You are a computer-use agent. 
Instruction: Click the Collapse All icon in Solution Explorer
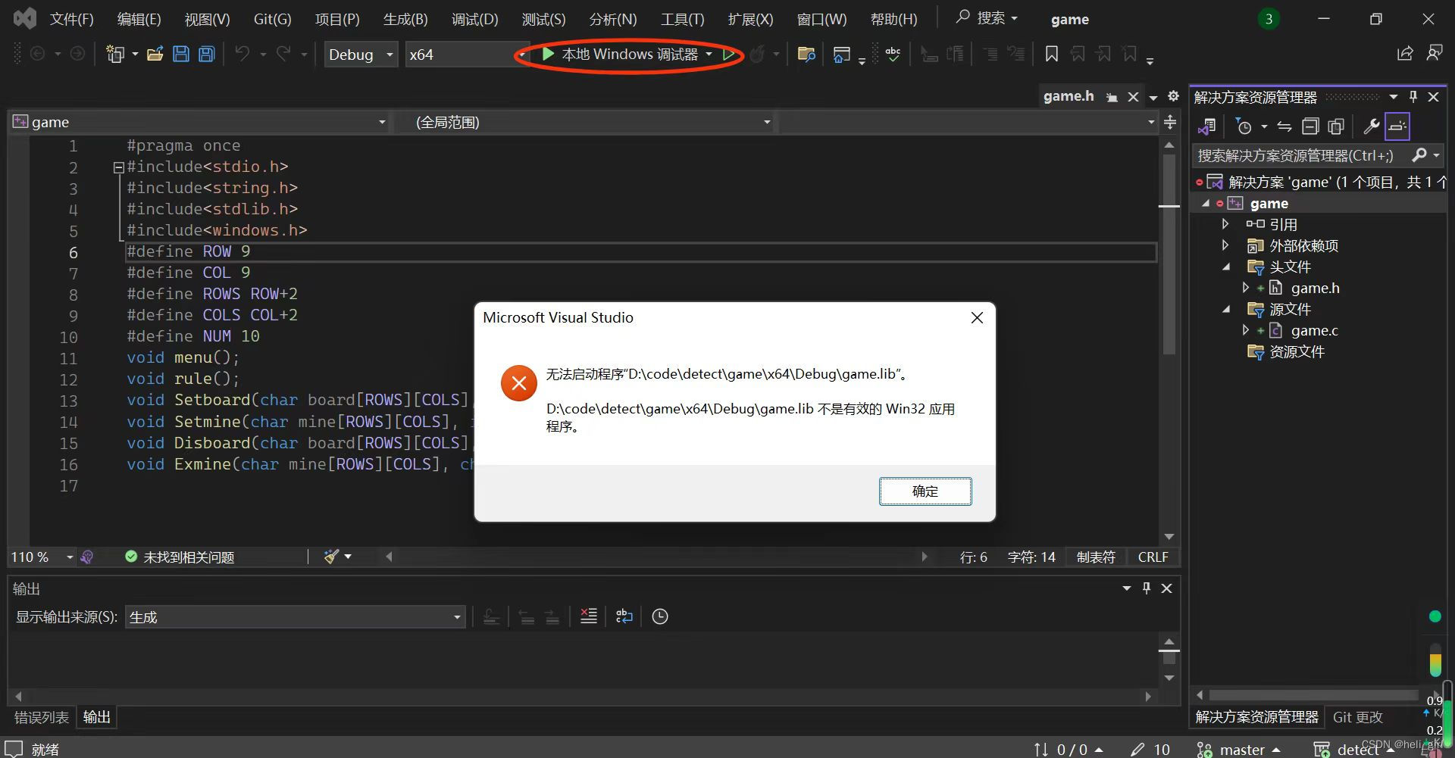point(1310,126)
